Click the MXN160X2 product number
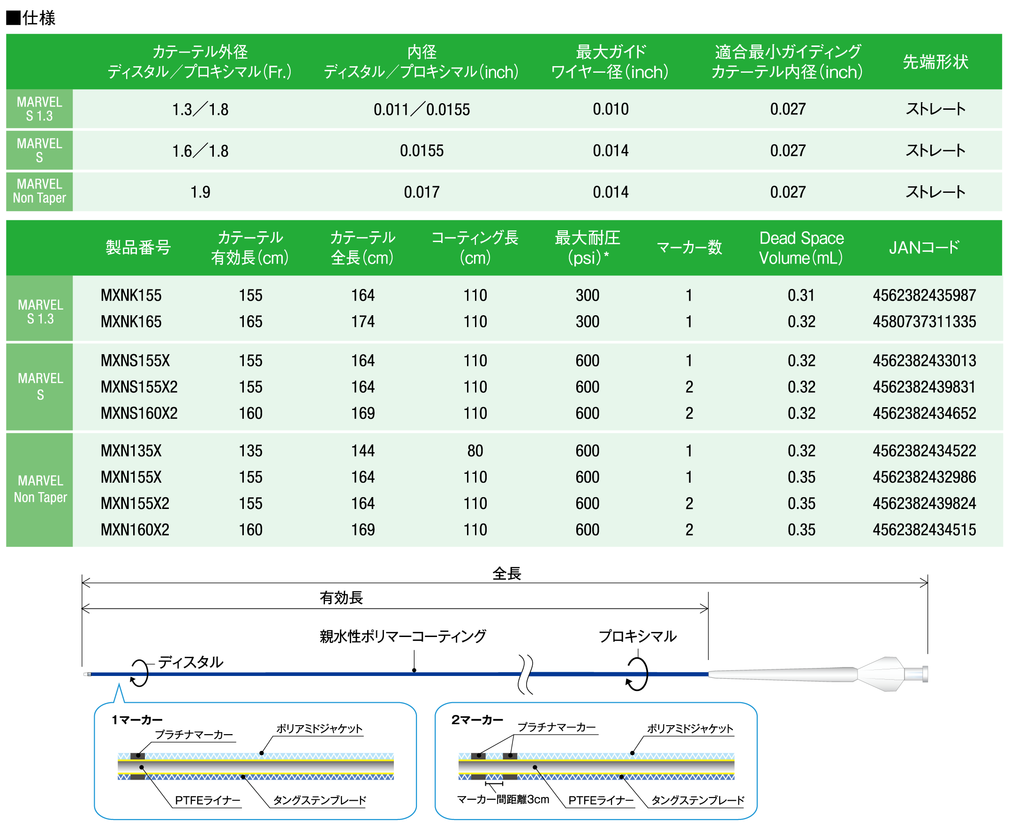Viewport: 1010px width, 827px height. point(135,530)
